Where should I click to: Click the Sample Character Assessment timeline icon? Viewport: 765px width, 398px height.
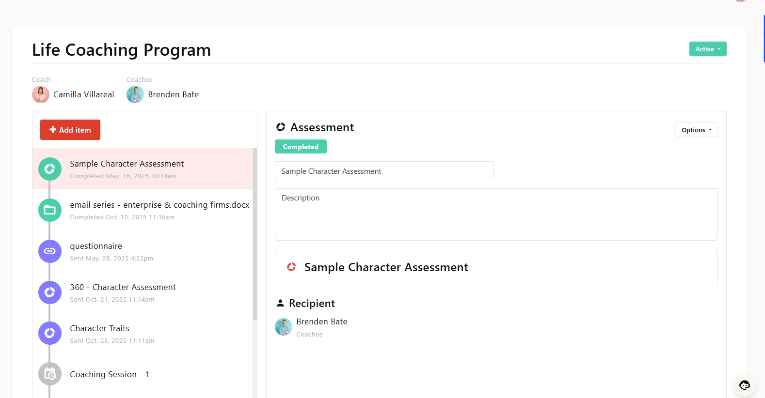click(49, 169)
